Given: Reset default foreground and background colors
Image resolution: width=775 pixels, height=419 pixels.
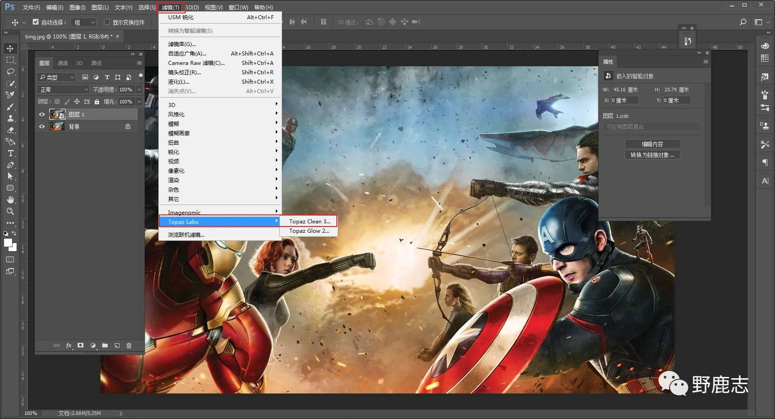Looking at the screenshot, I should click(6, 233).
